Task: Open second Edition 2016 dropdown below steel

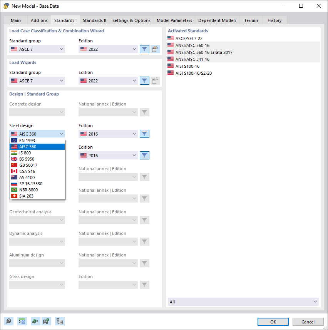Action: click(108, 156)
